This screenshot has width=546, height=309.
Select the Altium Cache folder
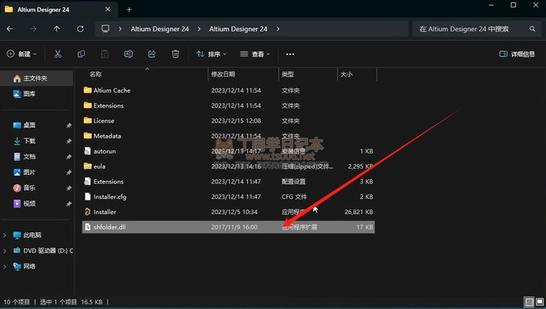pos(228,90)
